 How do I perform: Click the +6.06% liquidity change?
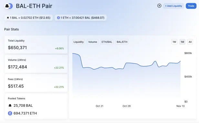(59, 48)
